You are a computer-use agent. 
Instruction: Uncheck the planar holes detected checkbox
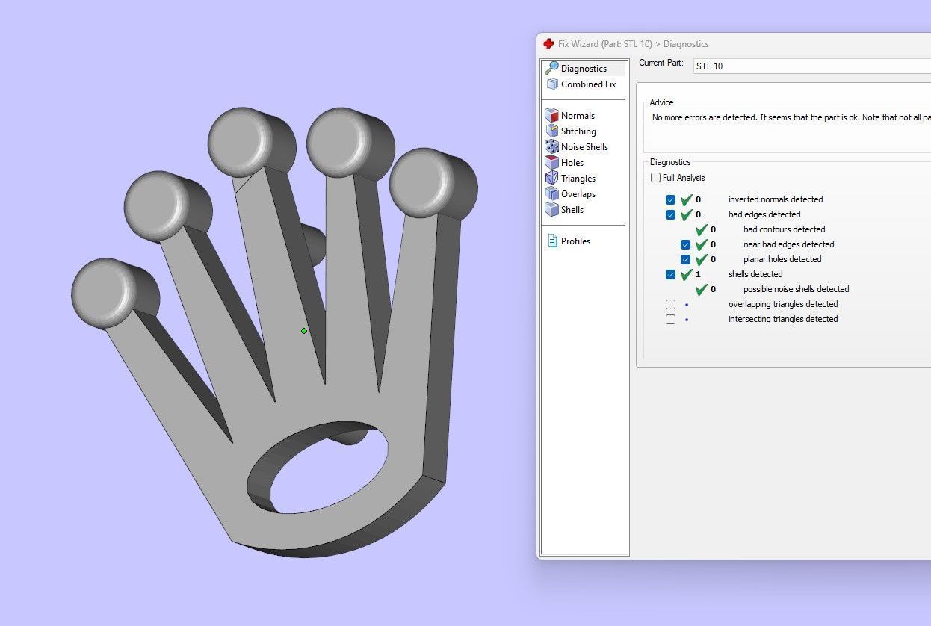[685, 259]
